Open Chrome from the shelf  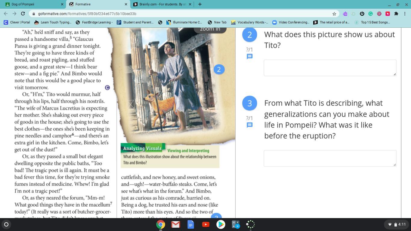point(161,224)
